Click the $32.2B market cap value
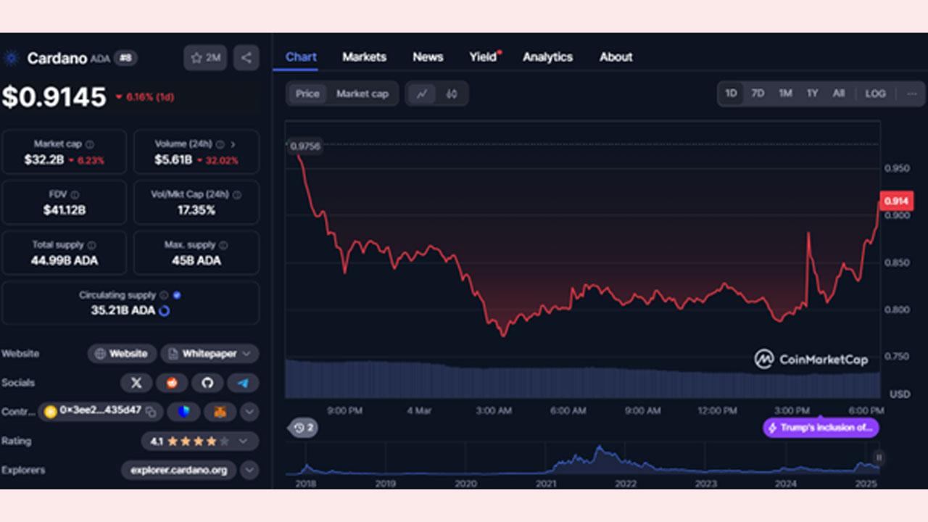 point(44,159)
